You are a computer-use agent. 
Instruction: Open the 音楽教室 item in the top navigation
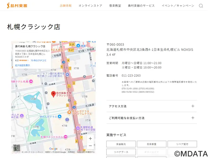point(115,6)
